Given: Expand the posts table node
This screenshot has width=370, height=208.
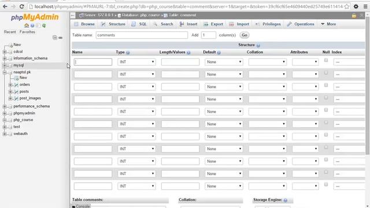Looking at the screenshot, I should coord(10,91).
